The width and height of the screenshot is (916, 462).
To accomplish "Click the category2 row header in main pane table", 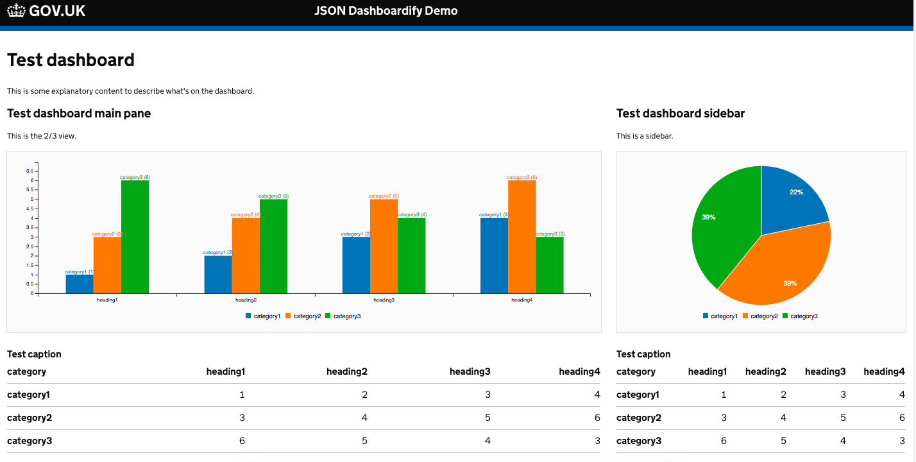I will pos(30,418).
